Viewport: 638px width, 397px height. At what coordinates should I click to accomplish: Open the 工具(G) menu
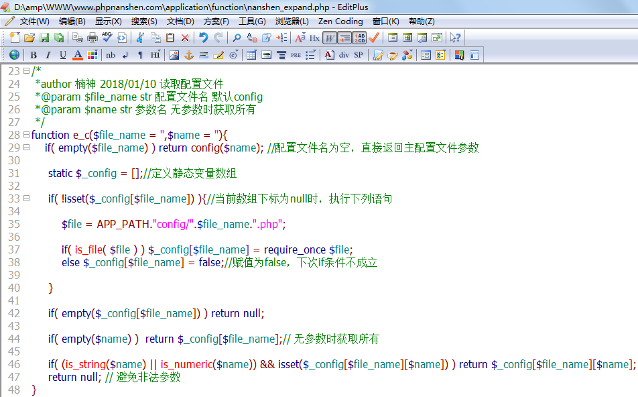coord(252,21)
